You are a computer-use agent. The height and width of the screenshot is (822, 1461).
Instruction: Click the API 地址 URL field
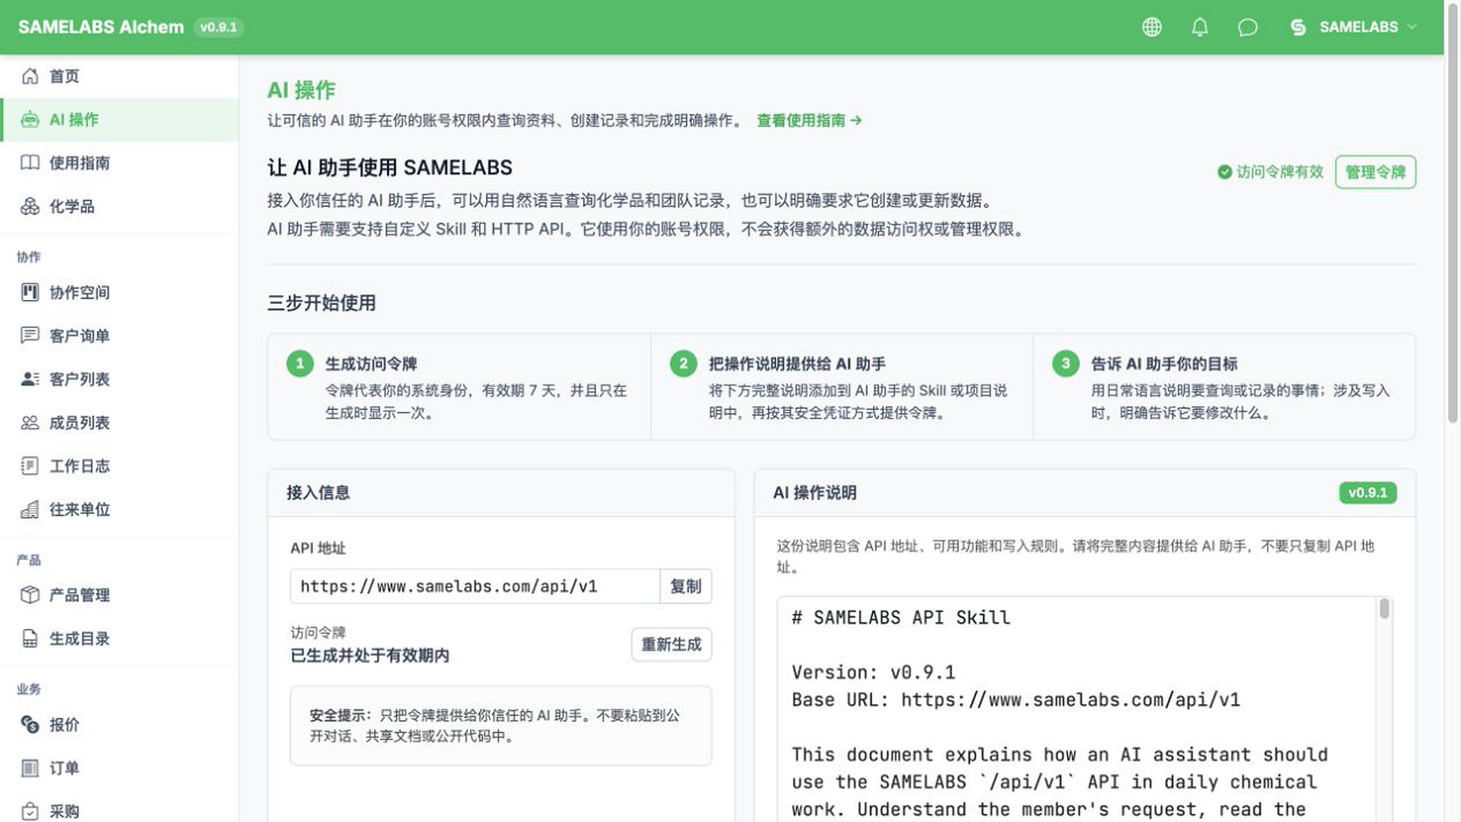click(475, 586)
